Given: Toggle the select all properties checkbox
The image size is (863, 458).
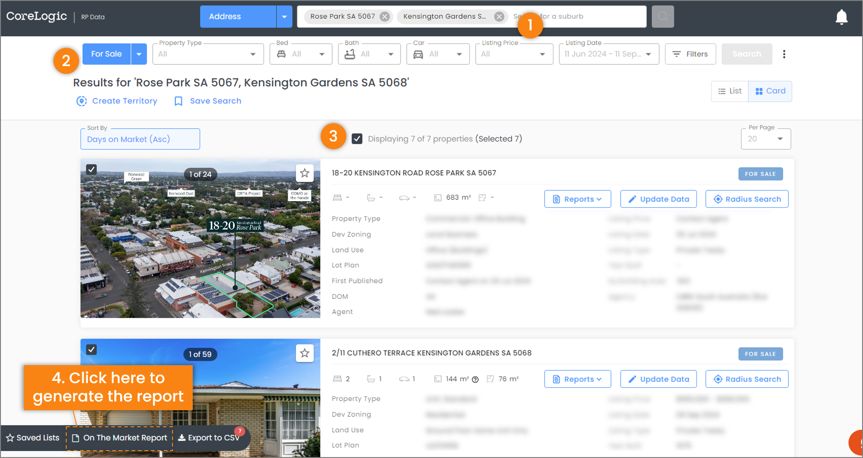Looking at the screenshot, I should [x=357, y=139].
